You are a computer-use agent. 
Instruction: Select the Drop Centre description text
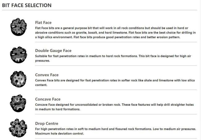coord(114,131)
